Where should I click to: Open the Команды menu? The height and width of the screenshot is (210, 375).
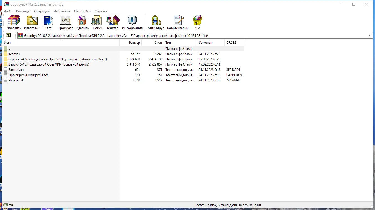[23, 11]
